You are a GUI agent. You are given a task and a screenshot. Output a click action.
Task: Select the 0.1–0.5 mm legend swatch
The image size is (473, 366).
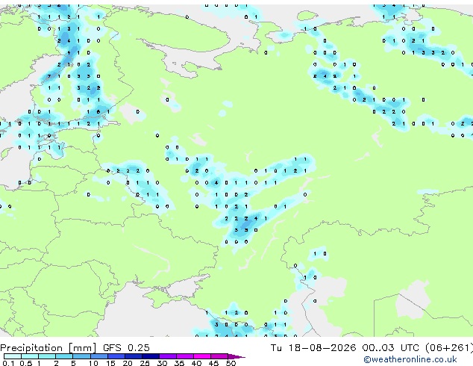(13, 356)
